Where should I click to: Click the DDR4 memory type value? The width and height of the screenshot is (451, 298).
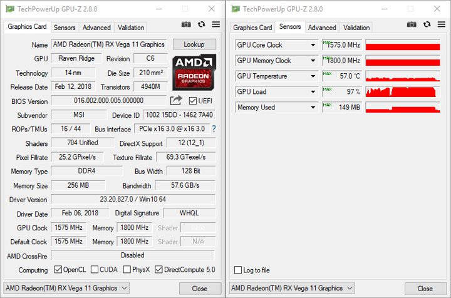click(x=86, y=171)
